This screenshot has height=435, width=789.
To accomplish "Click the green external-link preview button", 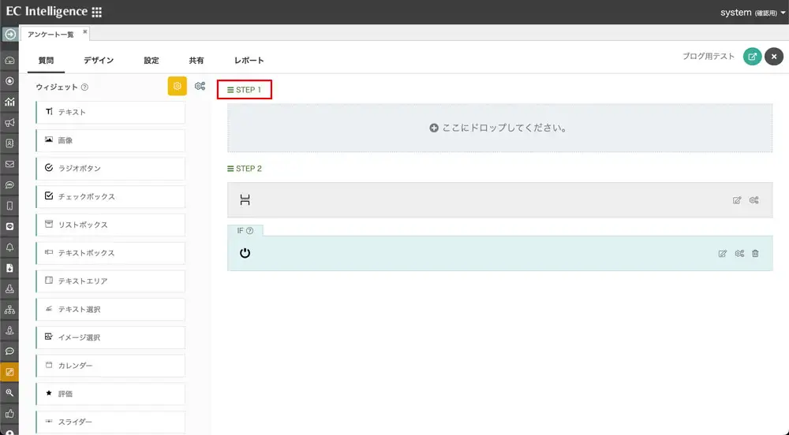I will pyautogui.click(x=753, y=57).
